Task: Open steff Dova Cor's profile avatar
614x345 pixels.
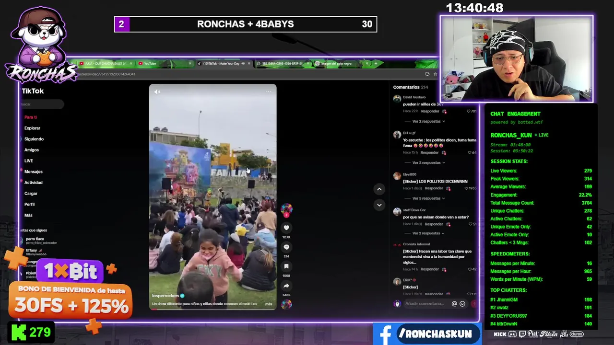Action: [x=397, y=211]
